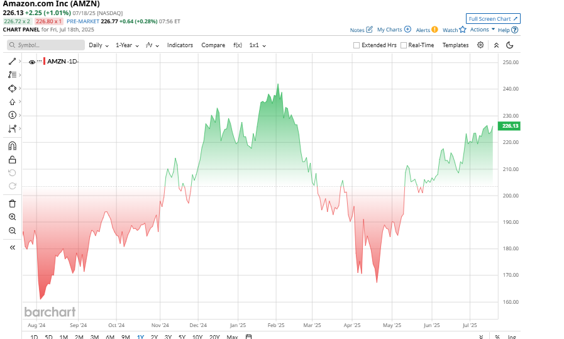
Task: Click the Full Screen Chart button
Action: pyautogui.click(x=493, y=19)
